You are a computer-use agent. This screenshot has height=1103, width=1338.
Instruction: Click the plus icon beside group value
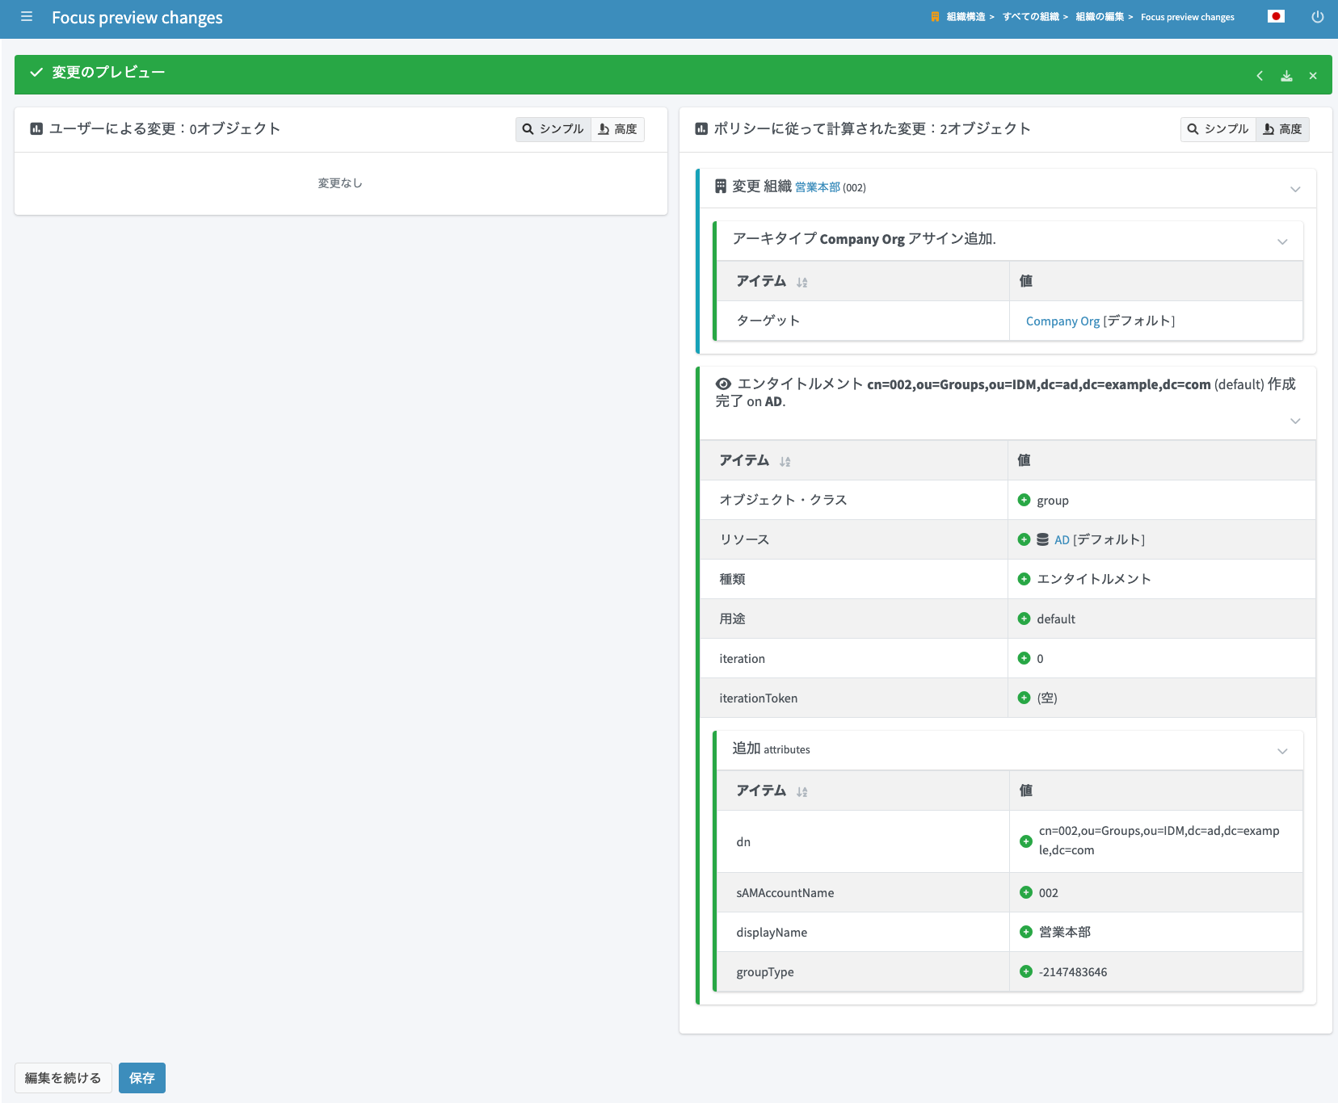(1024, 500)
